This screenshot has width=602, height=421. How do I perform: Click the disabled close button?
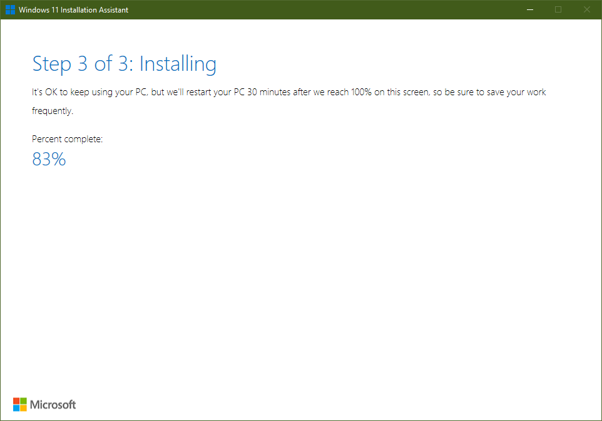click(586, 9)
